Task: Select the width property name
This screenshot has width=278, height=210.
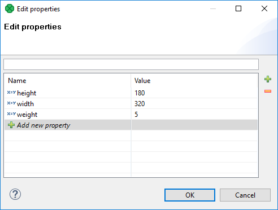Action: [x=25, y=104]
